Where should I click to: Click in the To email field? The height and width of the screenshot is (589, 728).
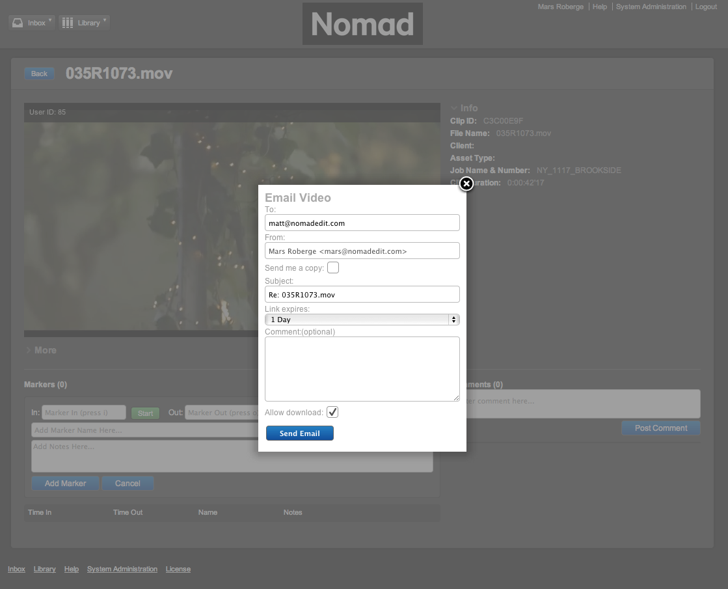pyautogui.click(x=362, y=223)
